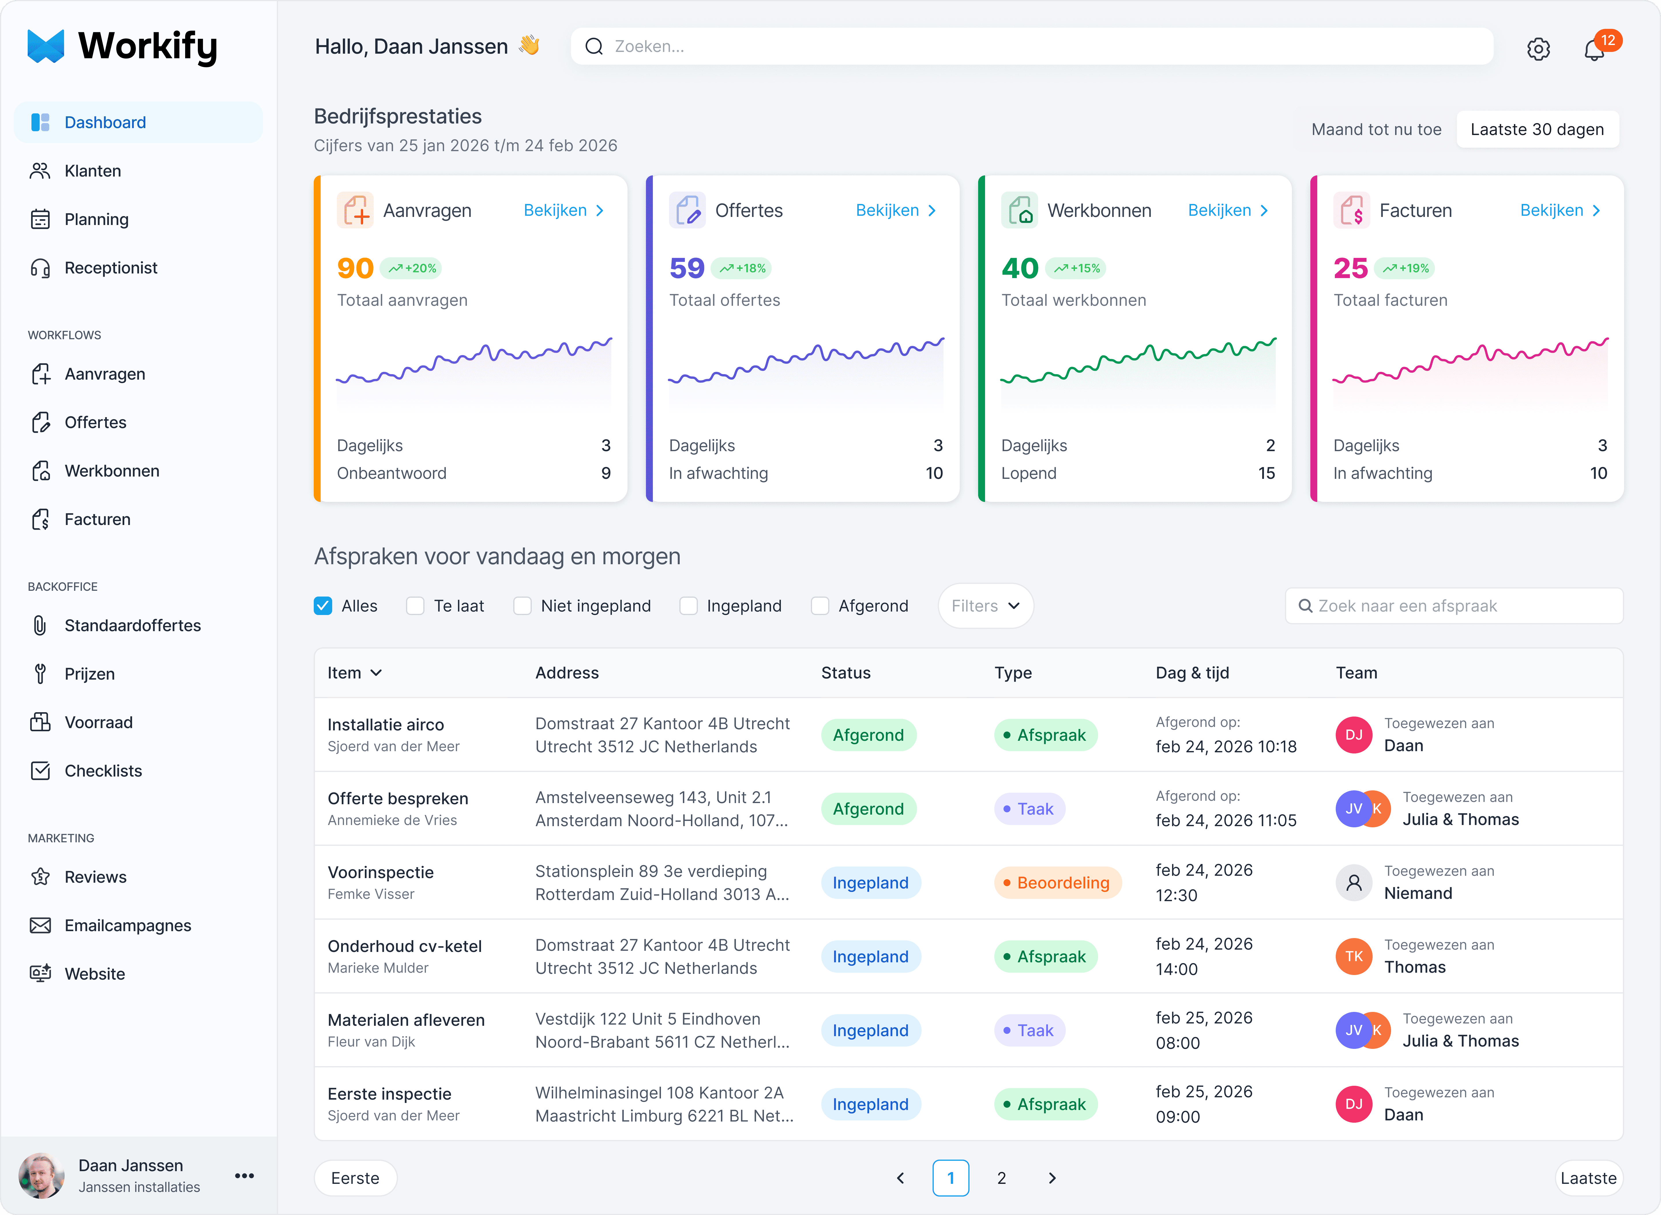Click the Laatste pagination button

[1588, 1178]
